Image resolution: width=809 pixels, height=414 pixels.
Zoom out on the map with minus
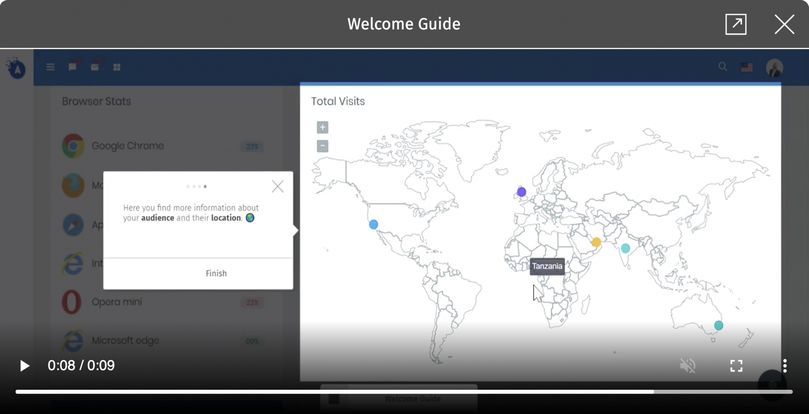pyautogui.click(x=323, y=146)
